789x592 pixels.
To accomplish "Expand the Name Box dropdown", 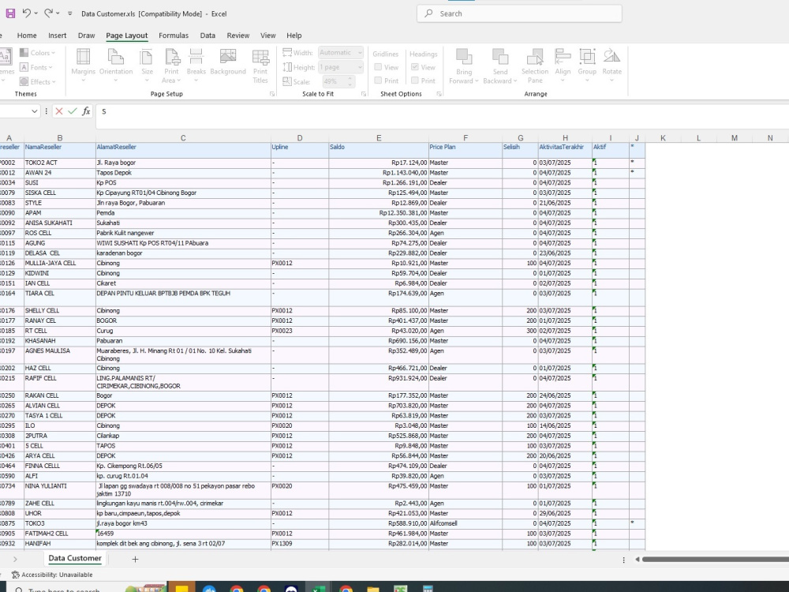I will coord(34,111).
